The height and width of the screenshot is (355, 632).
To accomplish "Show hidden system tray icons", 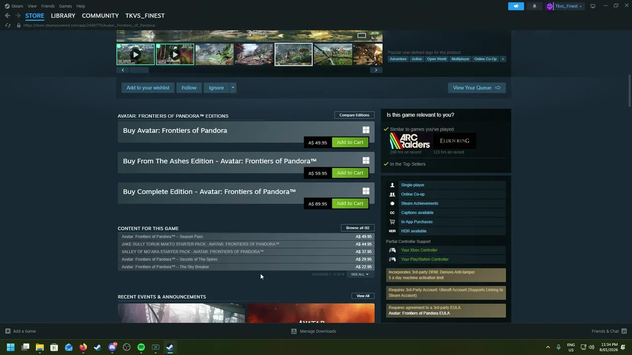I will [x=548, y=347].
